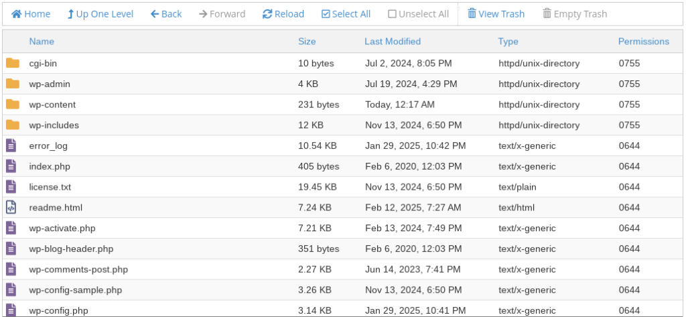Image resolution: width=686 pixels, height=317 pixels.
Task: Click the wp-activate.php file icon
Action: coord(11,228)
